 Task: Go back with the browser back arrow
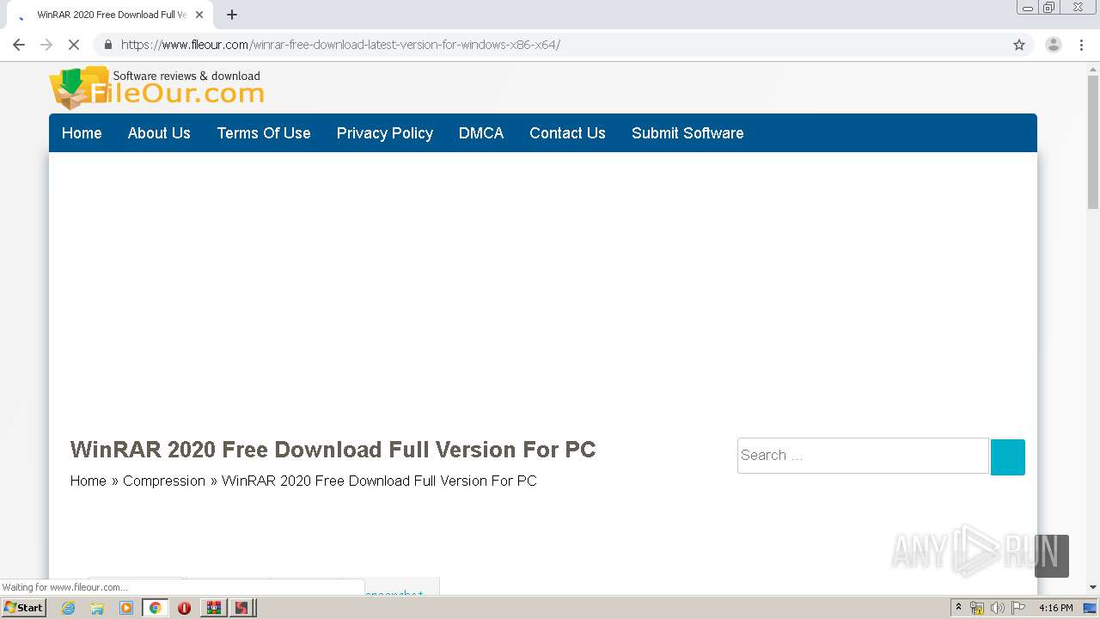(x=19, y=45)
